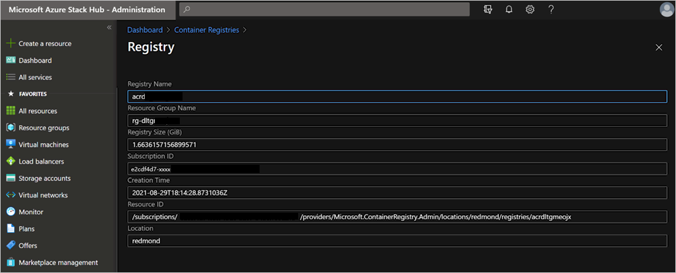This screenshot has height=273, width=676.
Task: Focus the top search box
Action: point(324,9)
